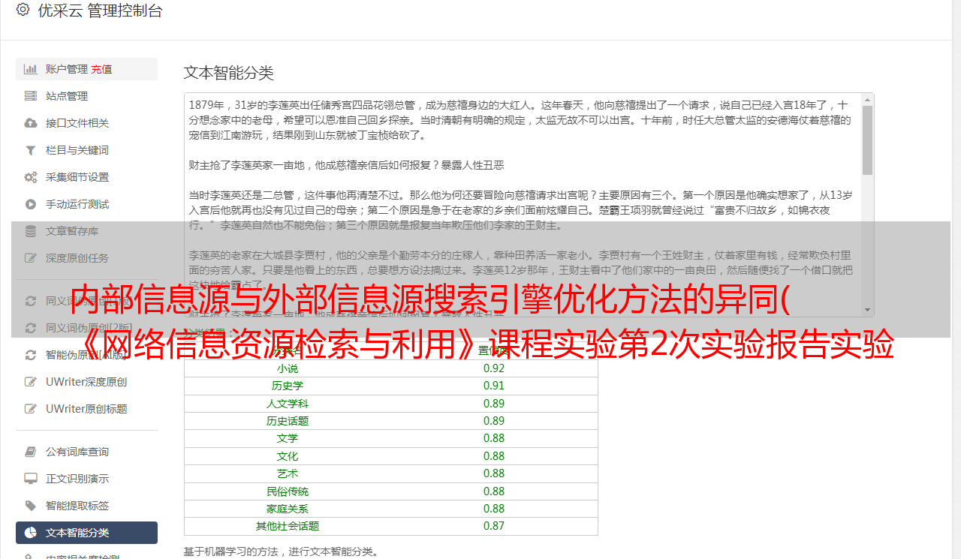The image size is (961, 559).
Task: Select the 其他社会话题 category cell
Action: pos(288,526)
